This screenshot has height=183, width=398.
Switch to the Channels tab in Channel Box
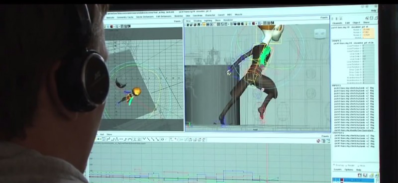click(337, 23)
